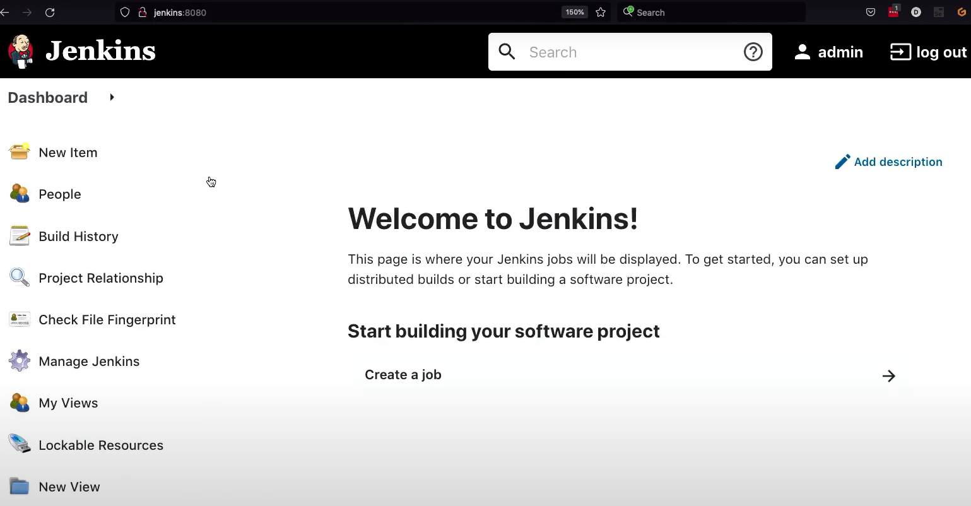Reload the page with browser refresh icon
This screenshot has height=506, width=971.
tap(50, 13)
